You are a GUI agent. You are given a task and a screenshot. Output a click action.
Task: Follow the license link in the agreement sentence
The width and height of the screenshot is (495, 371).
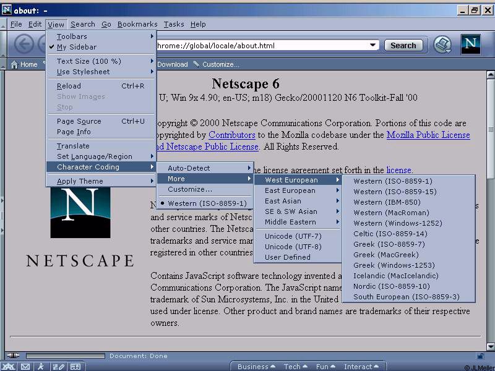point(398,170)
